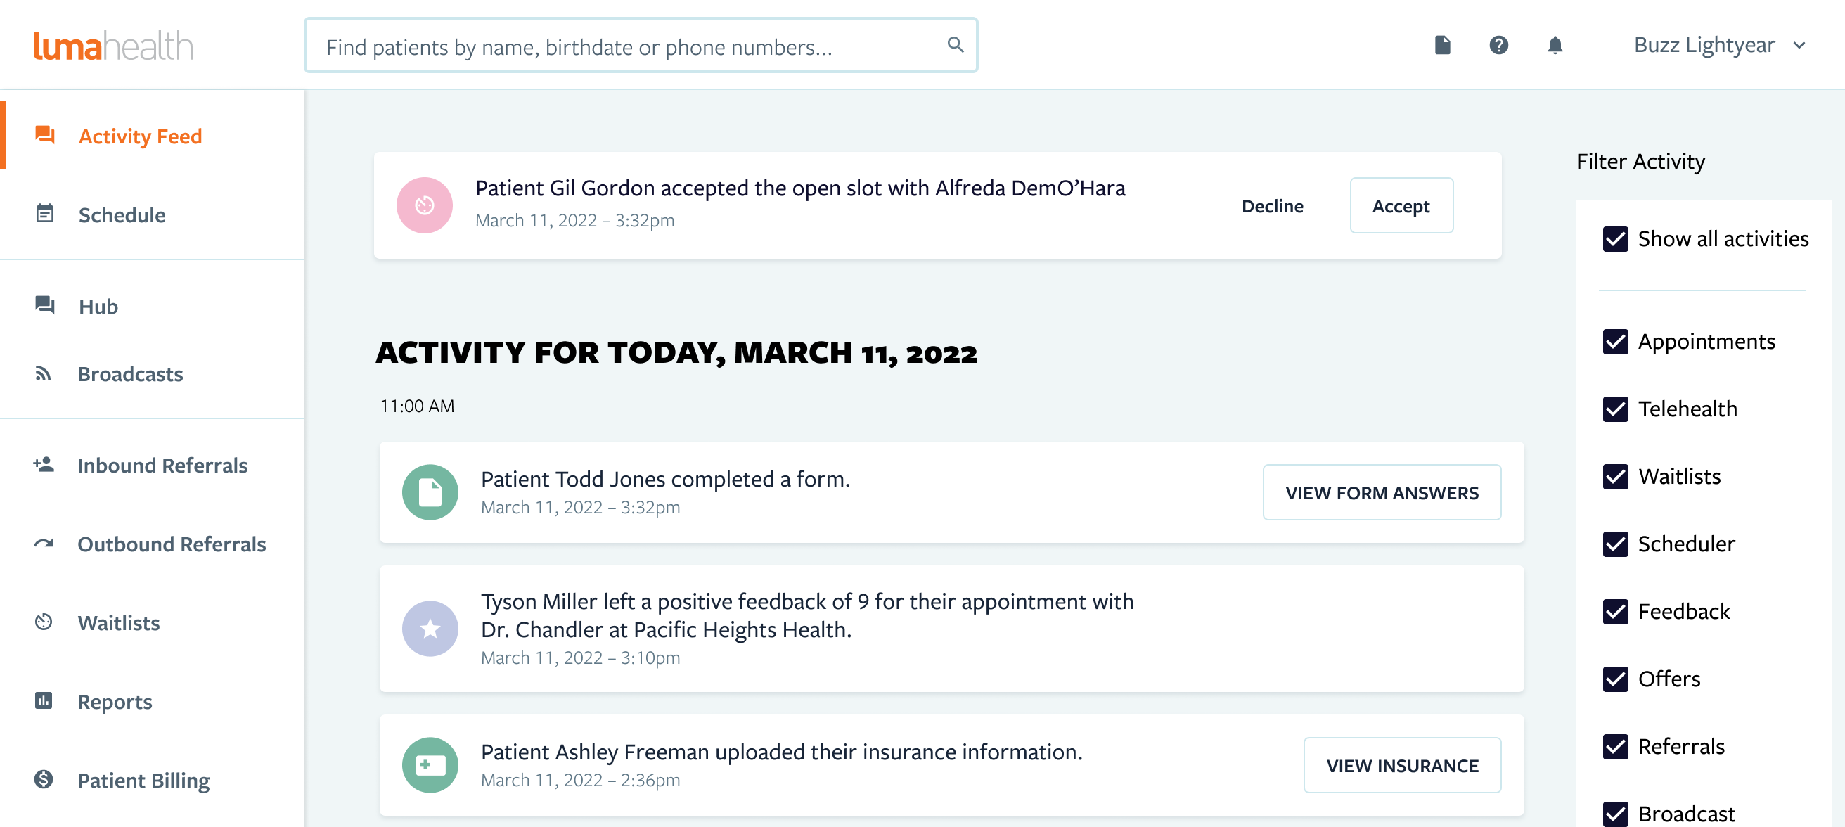Click the green form icon for Todd Jones
This screenshot has width=1845, height=827.
(x=430, y=492)
